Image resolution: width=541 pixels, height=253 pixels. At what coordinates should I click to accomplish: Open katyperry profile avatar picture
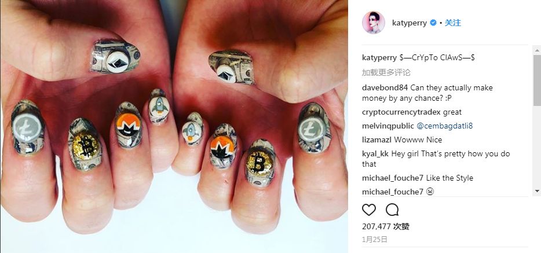pyautogui.click(x=374, y=23)
